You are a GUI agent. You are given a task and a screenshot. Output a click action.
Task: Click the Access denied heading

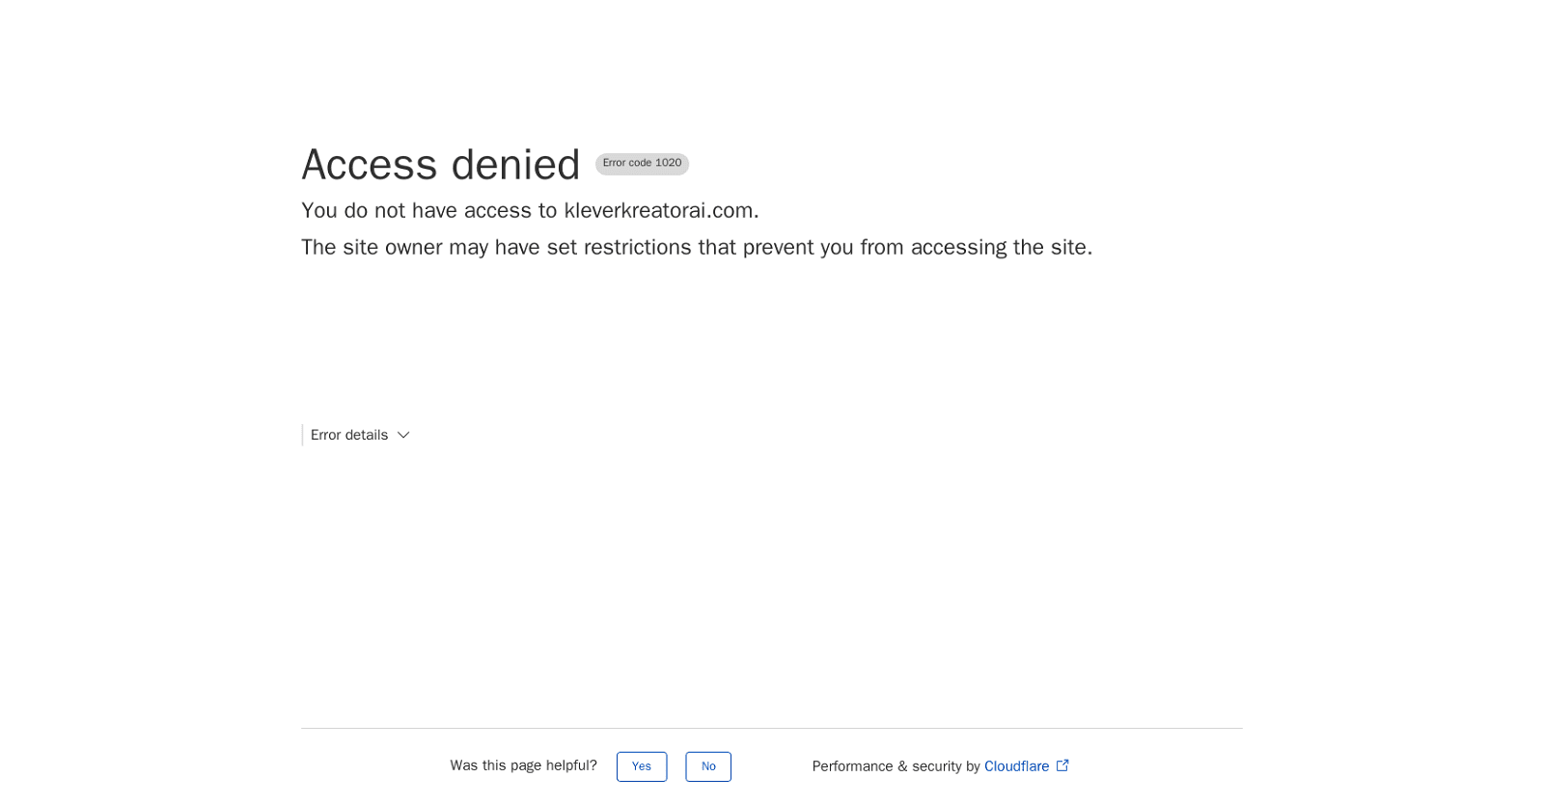tap(440, 165)
